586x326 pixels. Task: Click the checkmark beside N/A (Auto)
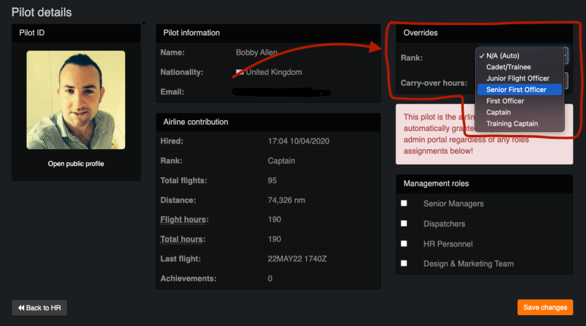pyautogui.click(x=482, y=55)
